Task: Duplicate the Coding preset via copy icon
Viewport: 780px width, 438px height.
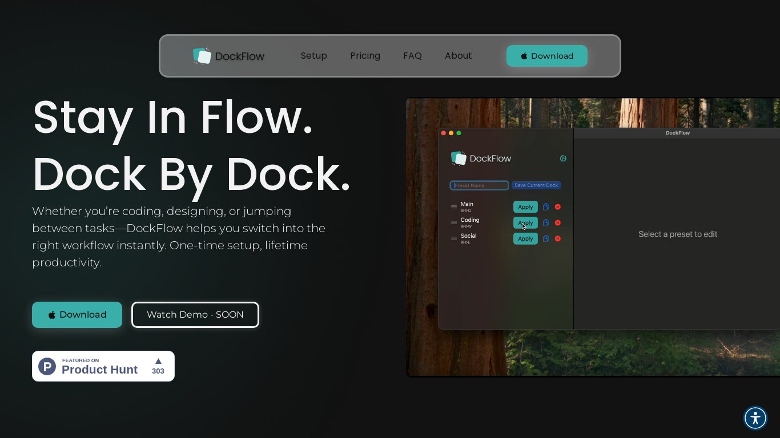Action: pyautogui.click(x=546, y=223)
